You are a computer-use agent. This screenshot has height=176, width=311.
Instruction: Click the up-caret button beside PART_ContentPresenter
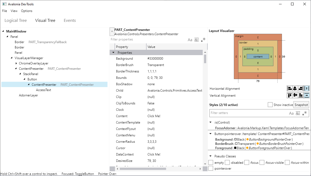coord(112,31)
